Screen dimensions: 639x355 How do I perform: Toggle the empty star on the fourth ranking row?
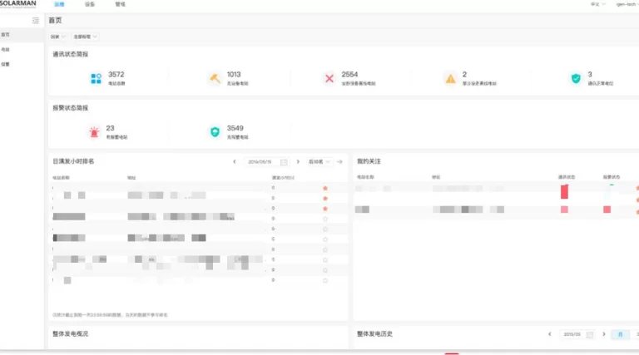325,219
